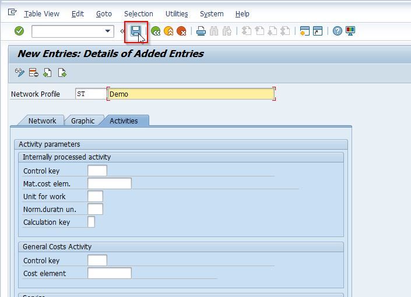
Task: Click the 'General Costs Activity' header text
Action: point(57,246)
